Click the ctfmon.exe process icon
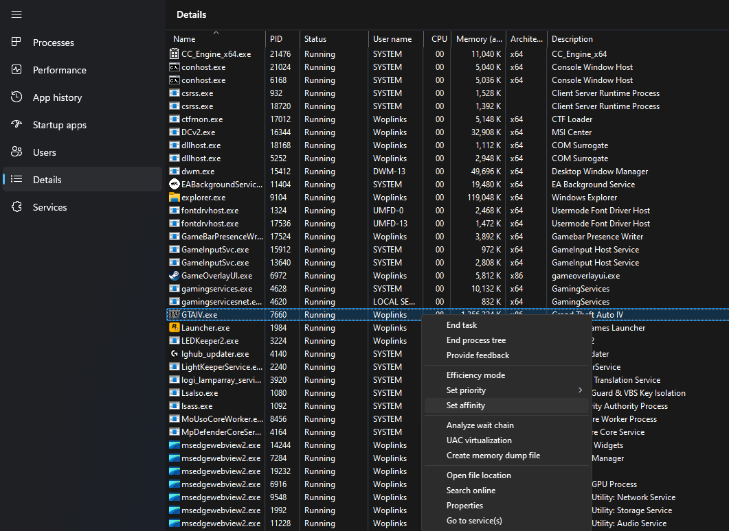The height and width of the screenshot is (531, 729). (174, 119)
